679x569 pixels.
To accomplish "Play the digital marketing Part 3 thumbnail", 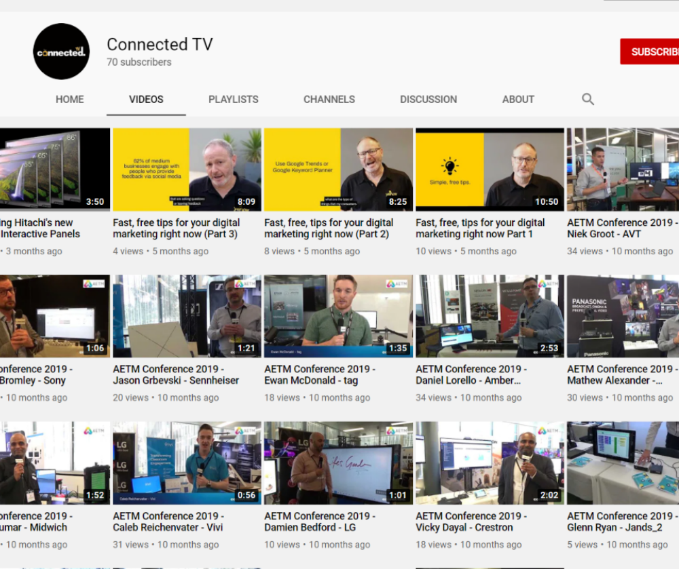I will [187, 170].
